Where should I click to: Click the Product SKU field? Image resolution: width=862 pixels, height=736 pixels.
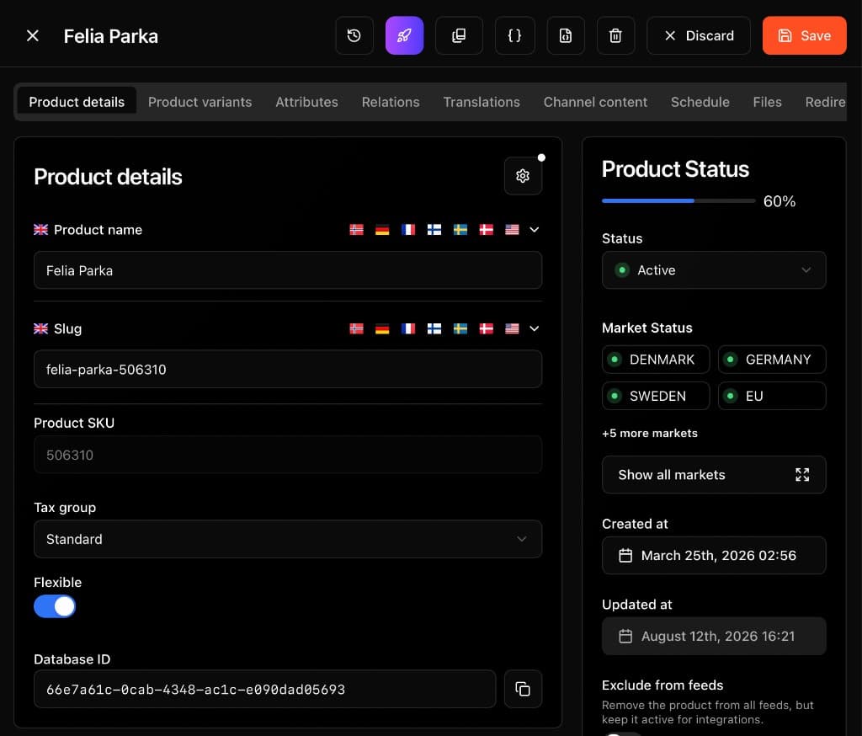(x=288, y=455)
